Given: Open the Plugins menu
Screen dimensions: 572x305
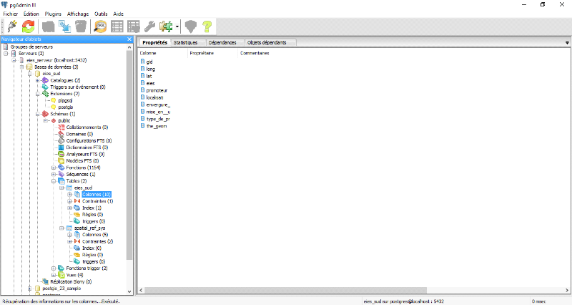Looking at the screenshot, I should (53, 14).
